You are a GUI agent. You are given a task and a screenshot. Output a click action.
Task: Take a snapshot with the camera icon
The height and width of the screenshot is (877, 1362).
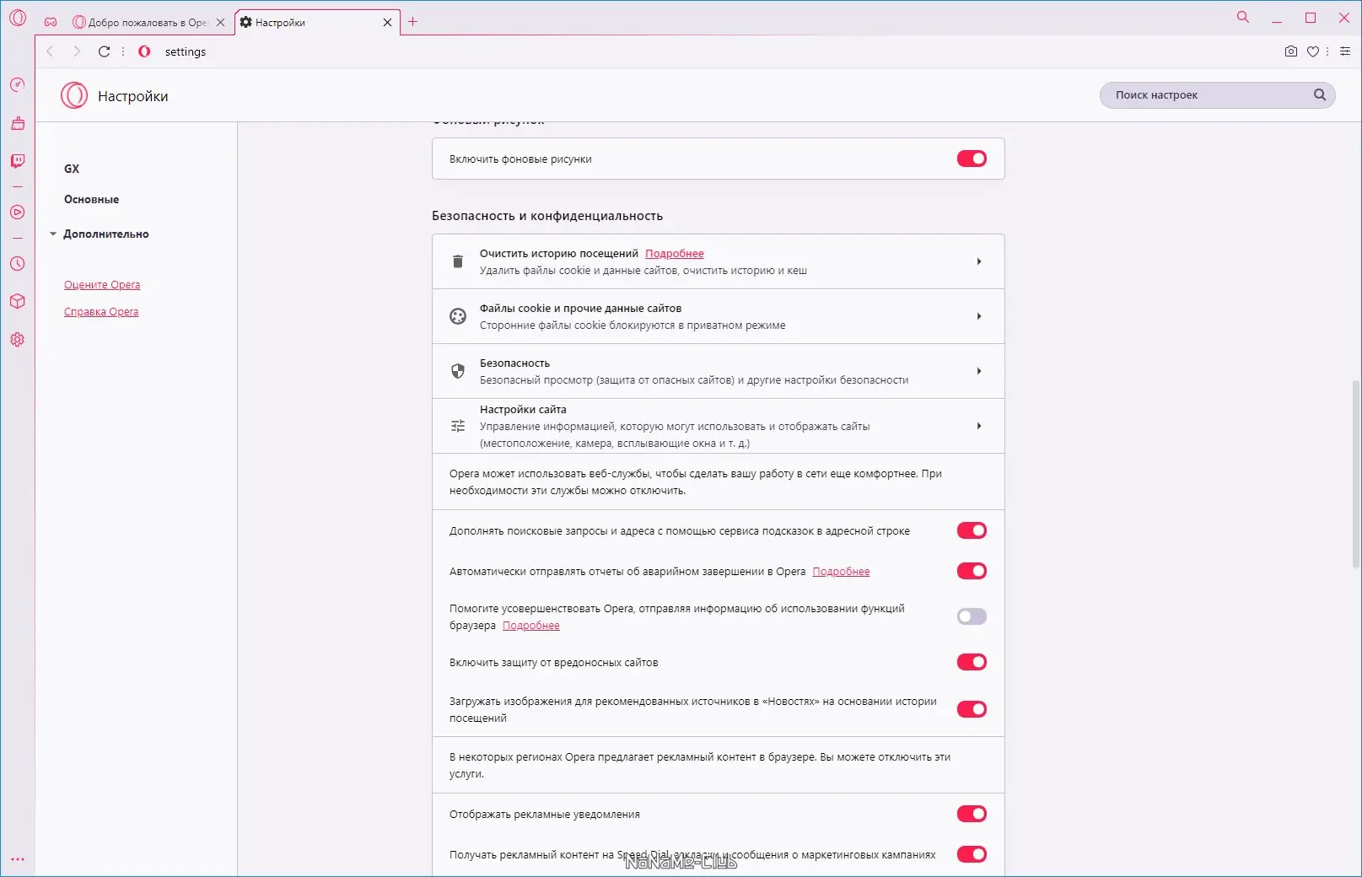(1291, 51)
